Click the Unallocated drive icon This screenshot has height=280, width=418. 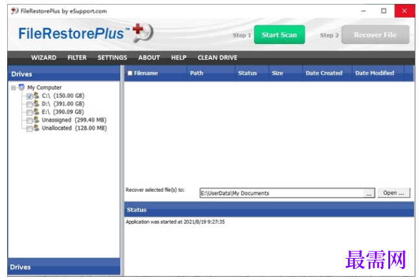(36, 128)
